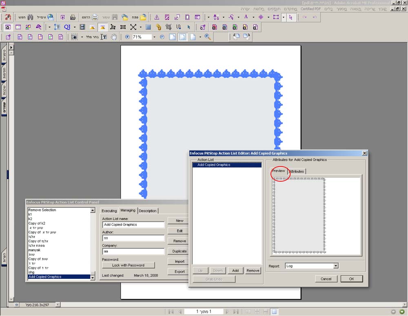The width and height of the screenshot is (408, 316).
Task: Select 'manyak' in the action list
Action: pos(34,250)
